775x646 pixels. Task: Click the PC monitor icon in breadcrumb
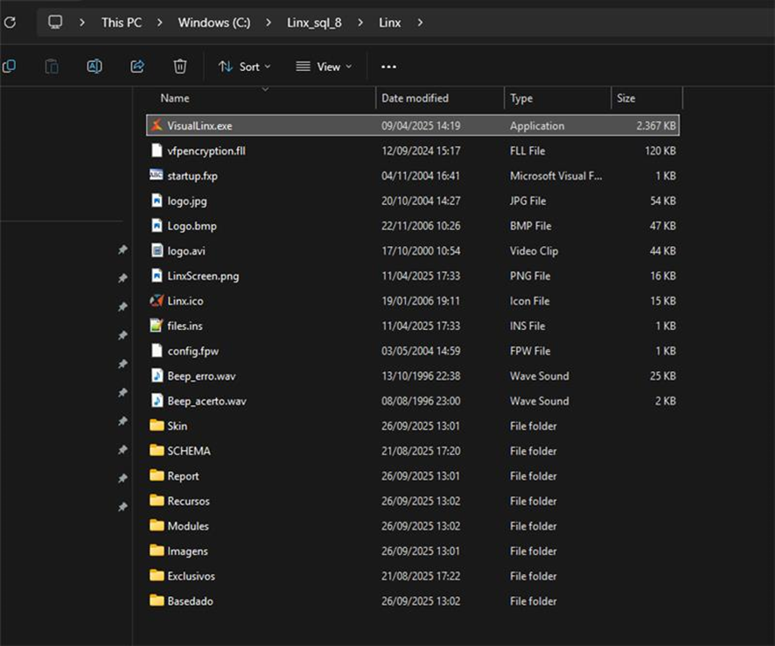tap(55, 22)
